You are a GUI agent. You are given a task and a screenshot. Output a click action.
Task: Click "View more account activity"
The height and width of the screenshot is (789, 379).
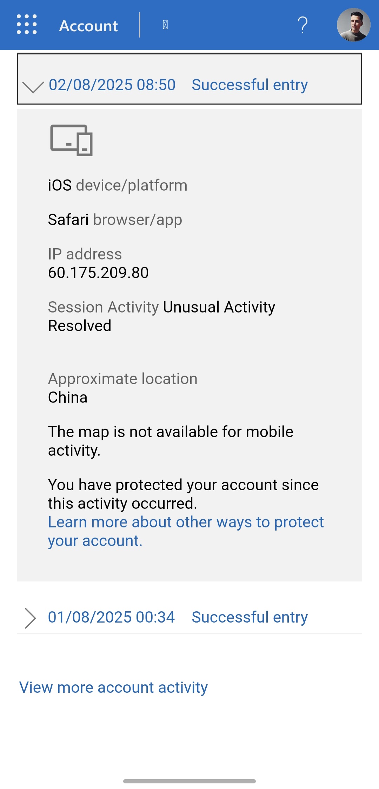(x=113, y=688)
